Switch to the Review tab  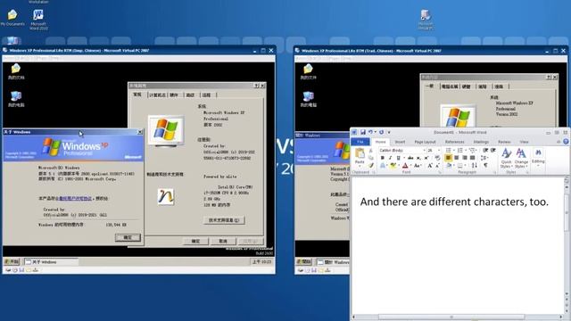coord(504,142)
